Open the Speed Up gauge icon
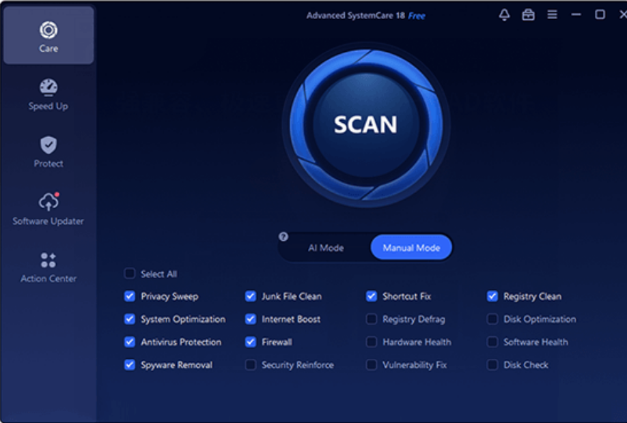 point(48,87)
